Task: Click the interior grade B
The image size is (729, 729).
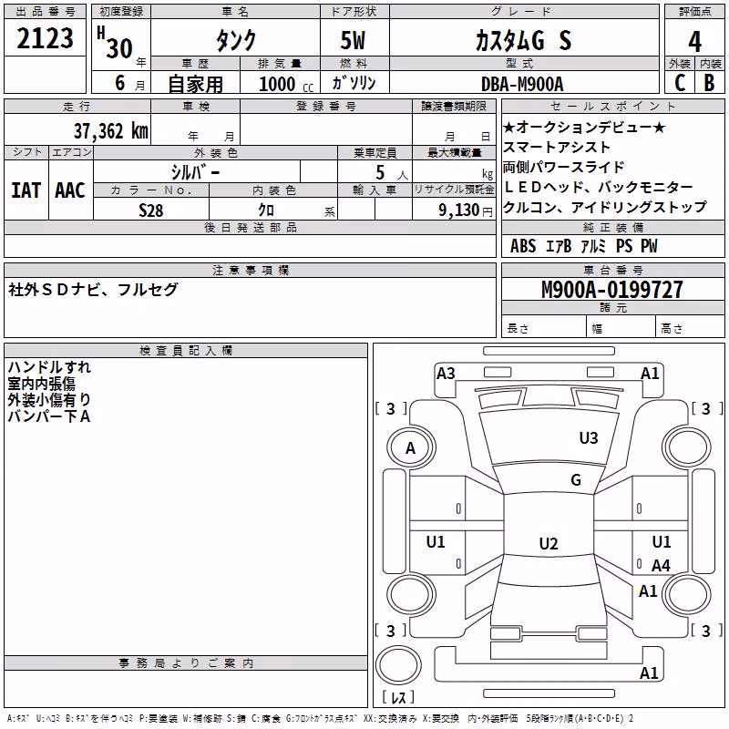Action: click(709, 83)
